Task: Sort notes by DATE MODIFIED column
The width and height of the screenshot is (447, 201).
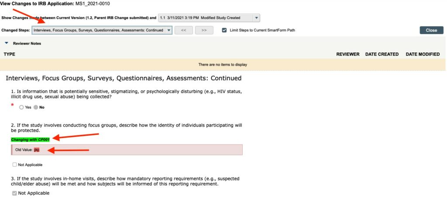Action: 423,54
